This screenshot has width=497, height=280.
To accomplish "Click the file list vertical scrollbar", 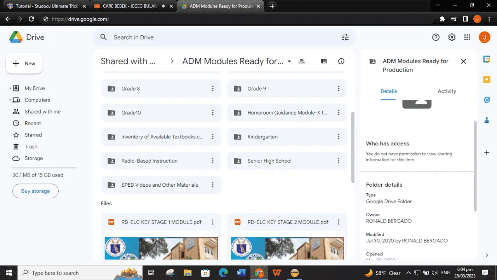I will click(353, 148).
